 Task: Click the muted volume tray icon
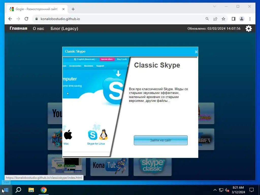point(227,190)
